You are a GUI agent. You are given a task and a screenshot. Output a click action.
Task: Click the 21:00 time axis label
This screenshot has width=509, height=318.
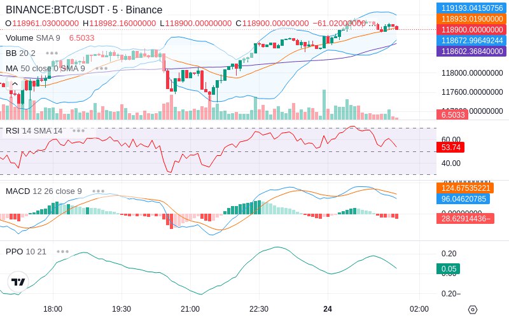point(190,309)
